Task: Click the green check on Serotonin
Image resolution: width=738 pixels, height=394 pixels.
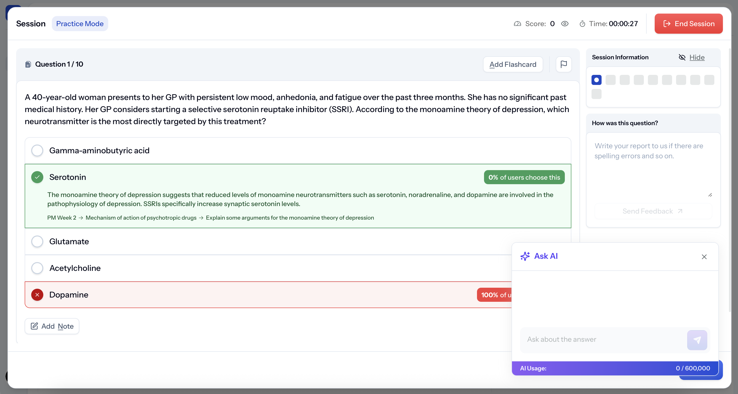Action: [x=37, y=177]
